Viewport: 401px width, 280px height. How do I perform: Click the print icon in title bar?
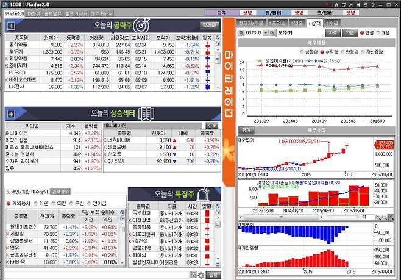point(366,5)
